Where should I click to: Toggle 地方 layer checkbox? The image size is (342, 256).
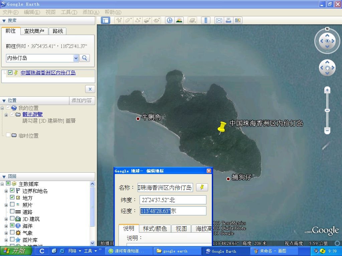coord(12,197)
